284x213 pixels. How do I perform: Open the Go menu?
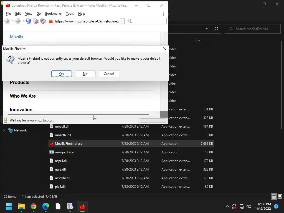click(39, 14)
